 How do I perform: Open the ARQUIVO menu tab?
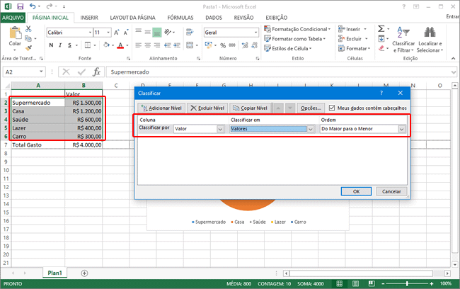pos(15,16)
